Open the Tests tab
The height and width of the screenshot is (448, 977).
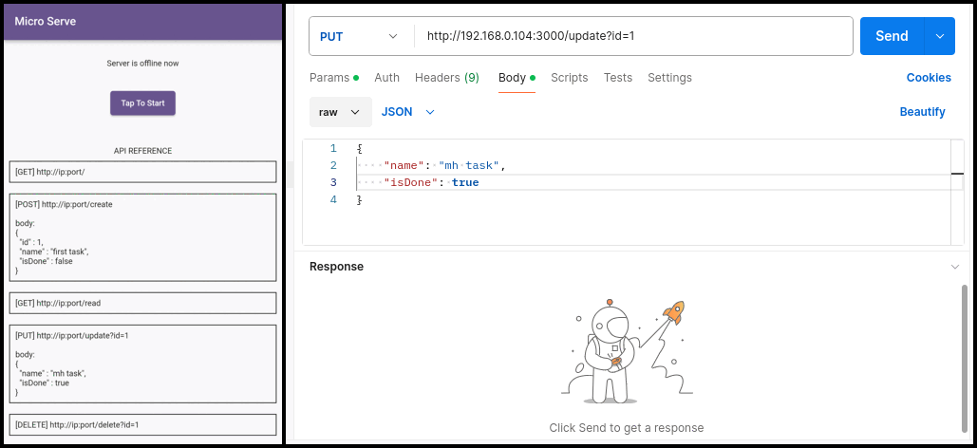(x=618, y=78)
